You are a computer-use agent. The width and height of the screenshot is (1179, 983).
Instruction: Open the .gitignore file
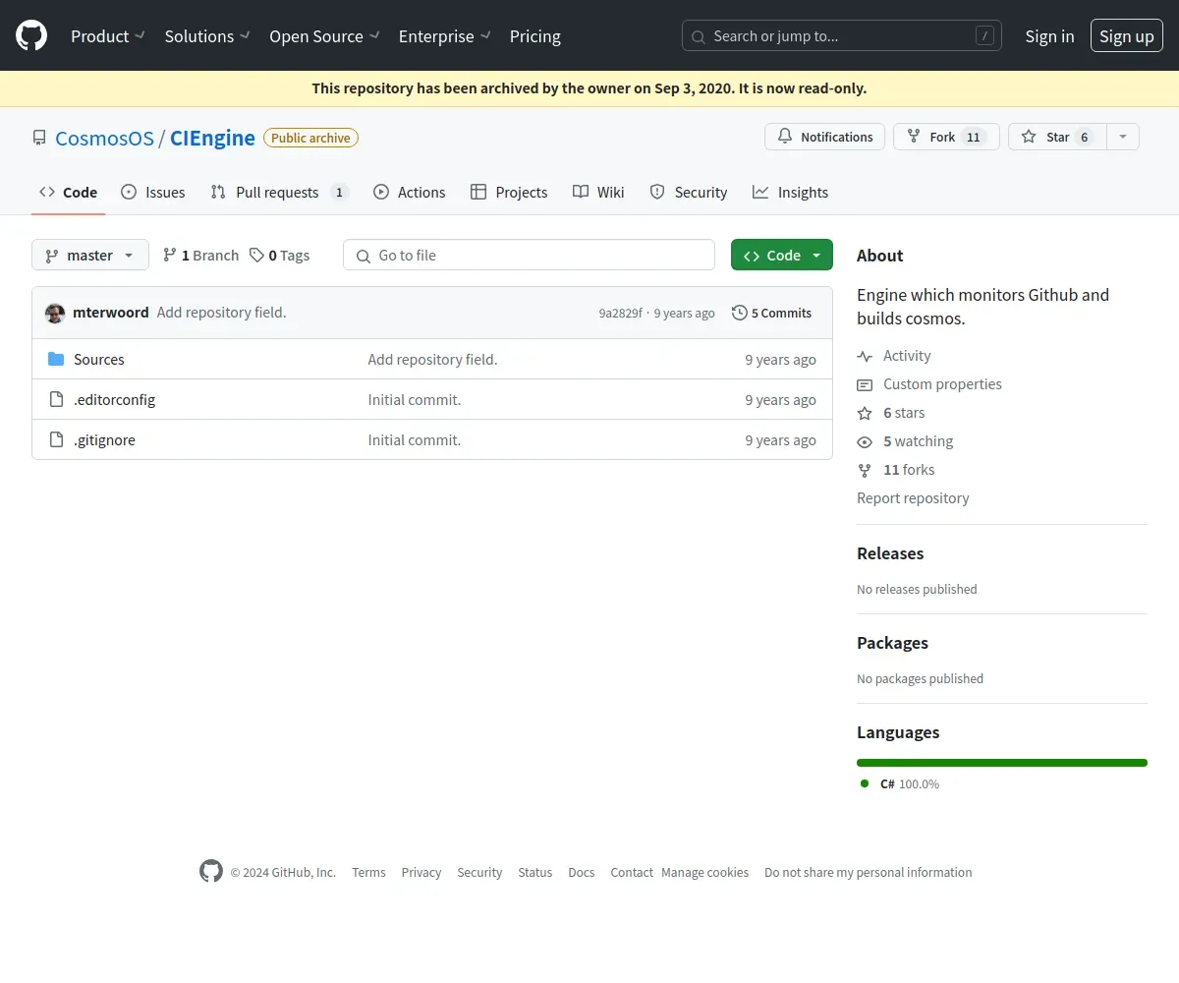(104, 439)
